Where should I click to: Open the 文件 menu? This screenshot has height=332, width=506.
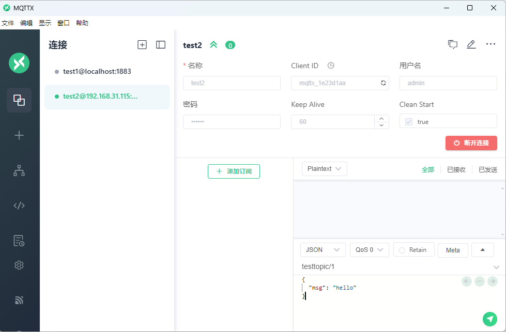(8, 23)
